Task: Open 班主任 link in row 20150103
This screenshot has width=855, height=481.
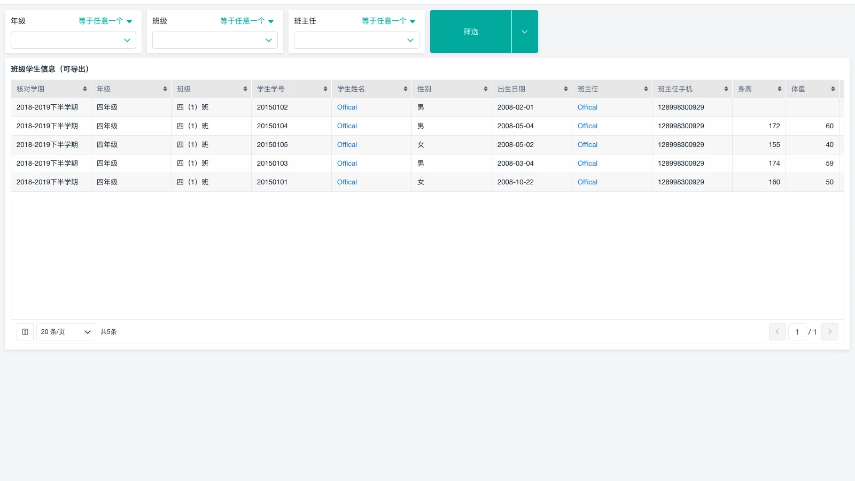Action: point(587,164)
